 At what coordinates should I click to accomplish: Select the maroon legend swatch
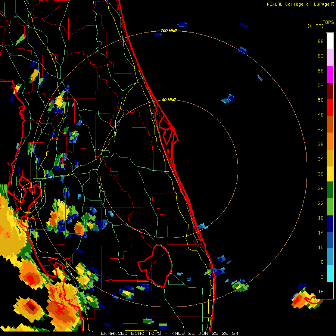pos(330,91)
